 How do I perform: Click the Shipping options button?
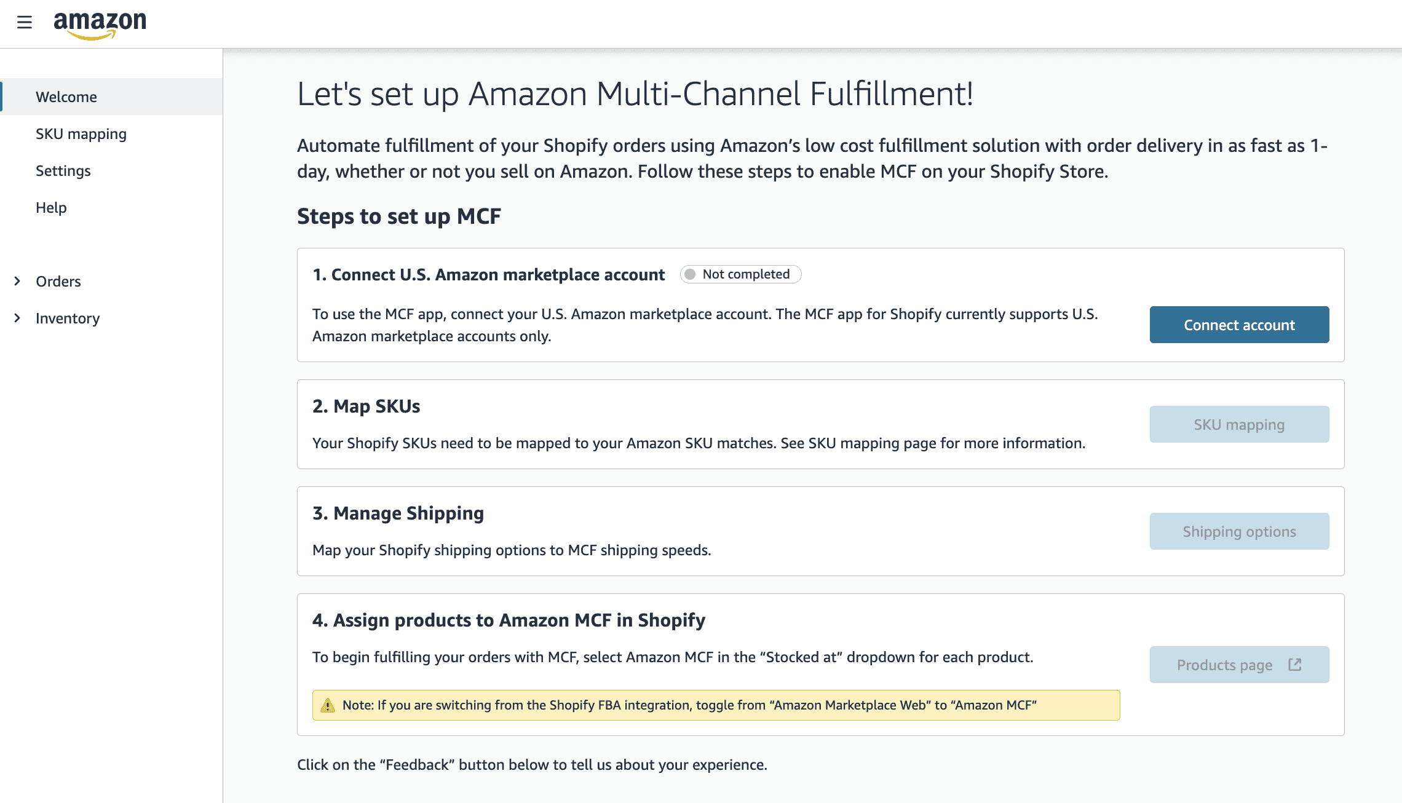point(1239,531)
